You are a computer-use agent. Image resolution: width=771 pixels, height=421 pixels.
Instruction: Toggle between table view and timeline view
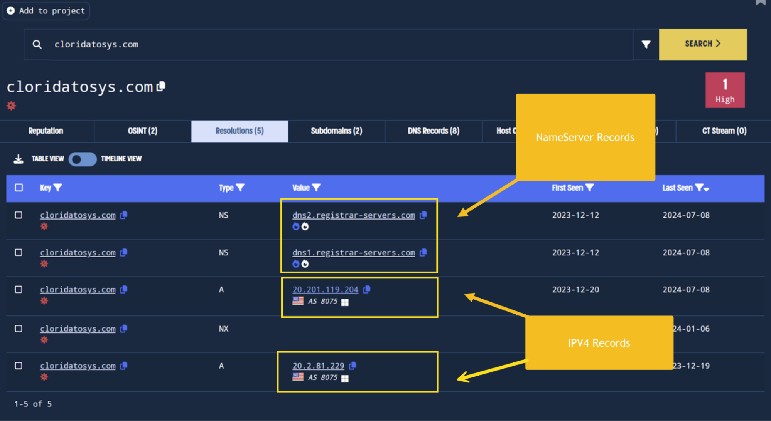(x=83, y=159)
